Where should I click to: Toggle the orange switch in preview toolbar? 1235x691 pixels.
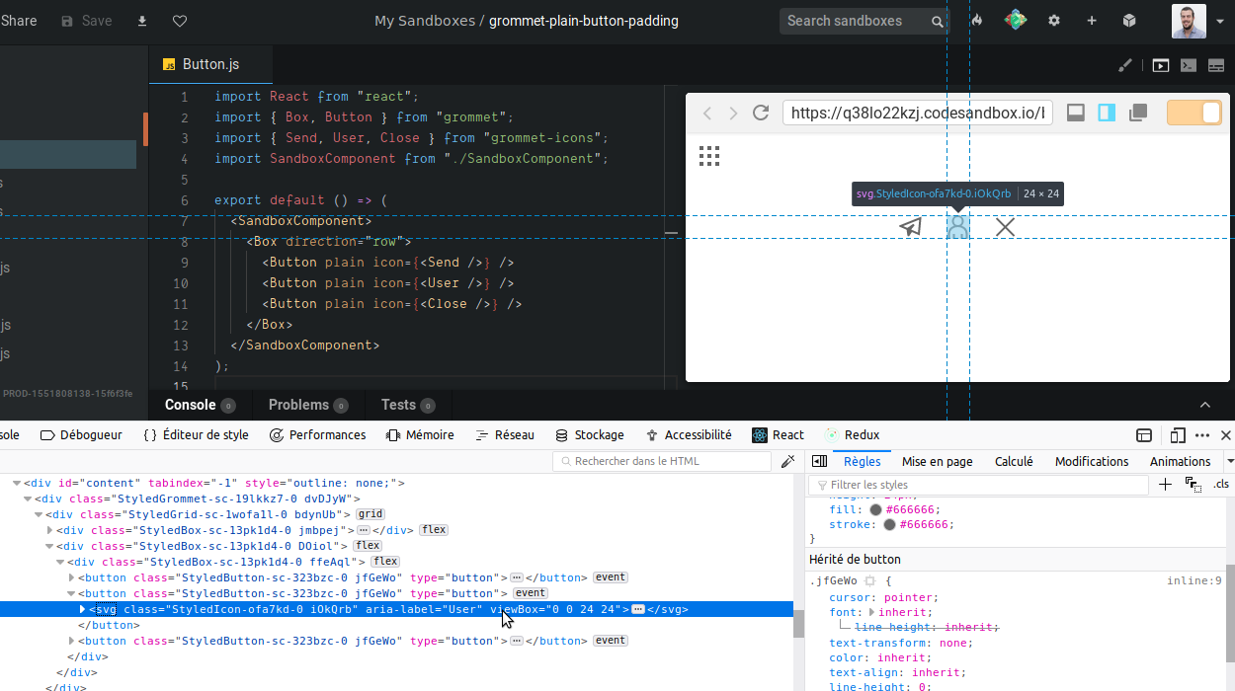(1194, 113)
